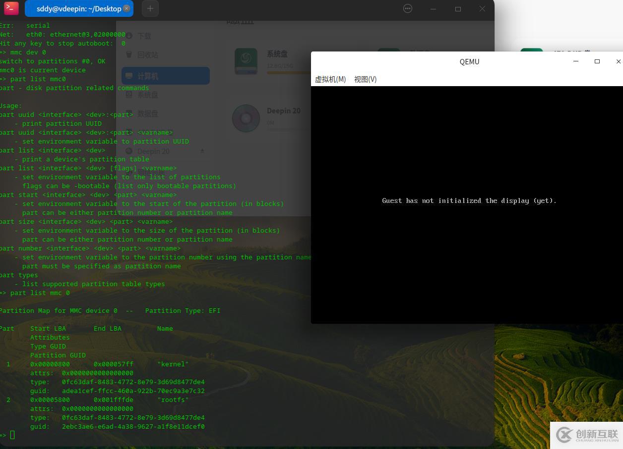Close the QEMU window
Screen dimensions: 623x449
click(618, 61)
